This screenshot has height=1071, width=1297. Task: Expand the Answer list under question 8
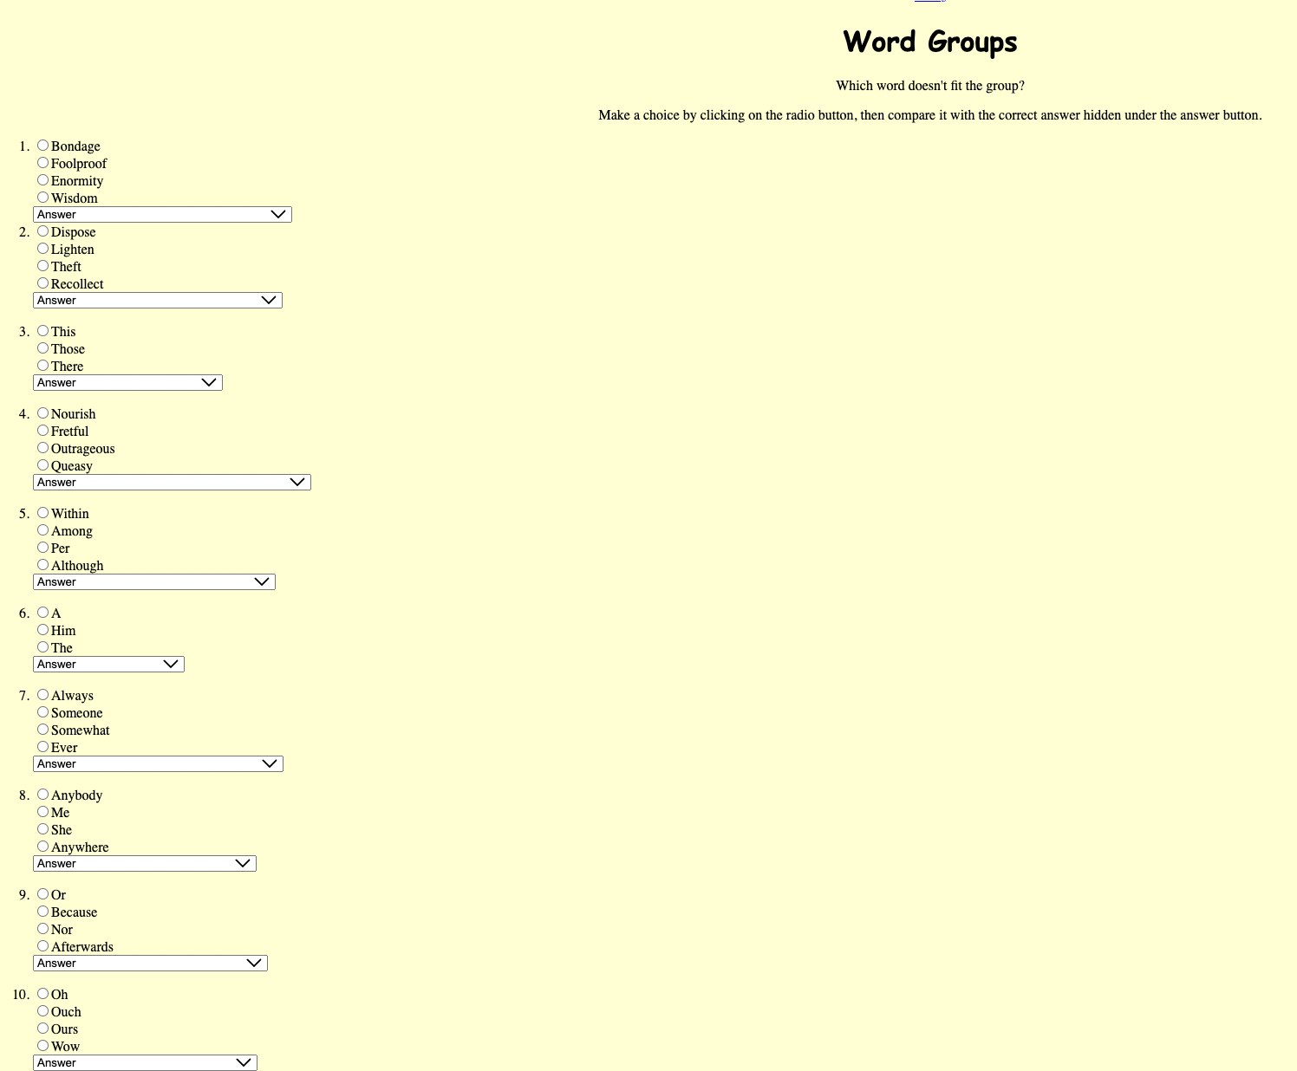pyautogui.click(x=144, y=863)
